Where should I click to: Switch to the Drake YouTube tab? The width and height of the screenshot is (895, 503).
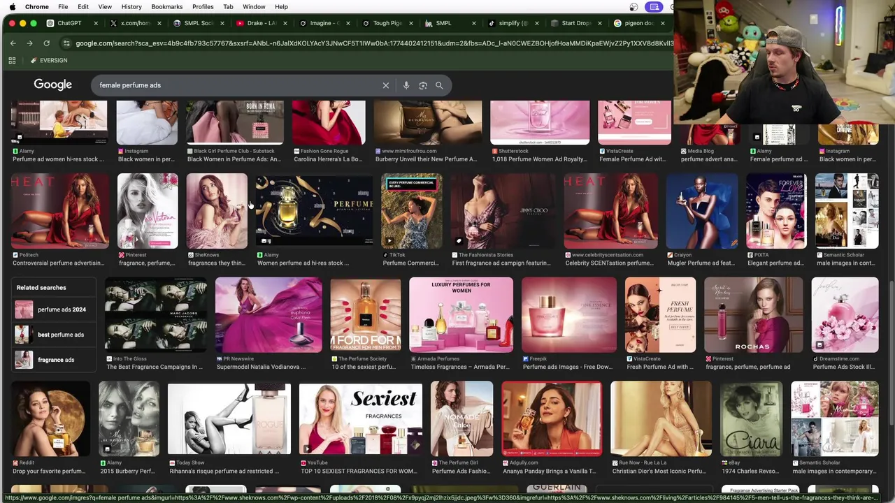(262, 23)
